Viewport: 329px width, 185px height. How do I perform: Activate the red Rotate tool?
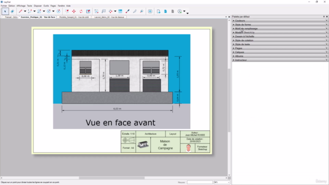(x=81, y=11)
